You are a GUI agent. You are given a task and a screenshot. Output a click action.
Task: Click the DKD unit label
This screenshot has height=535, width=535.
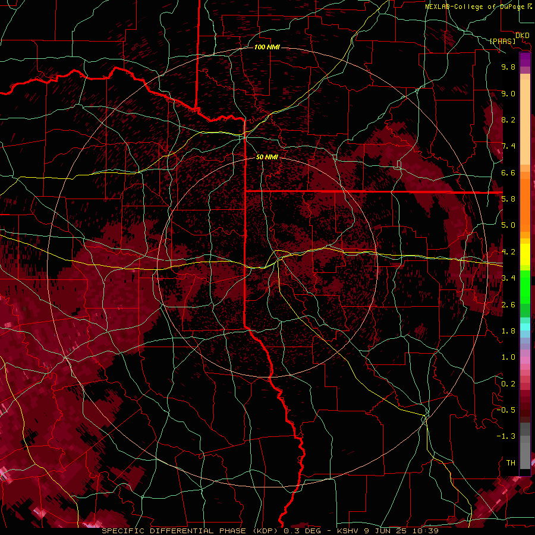tap(522, 36)
